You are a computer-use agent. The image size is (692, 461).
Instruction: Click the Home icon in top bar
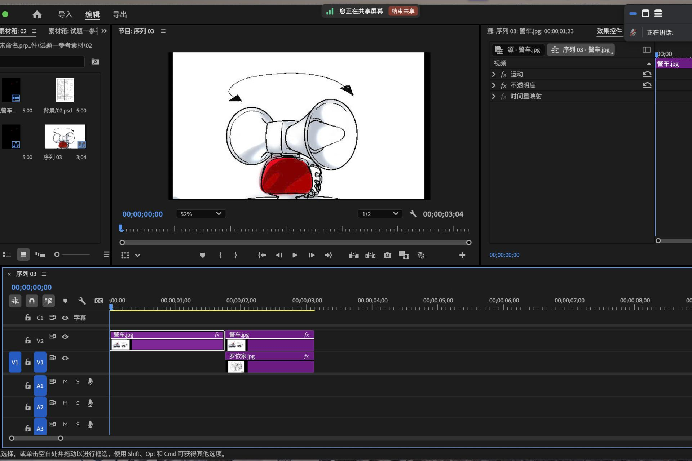click(x=37, y=14)
